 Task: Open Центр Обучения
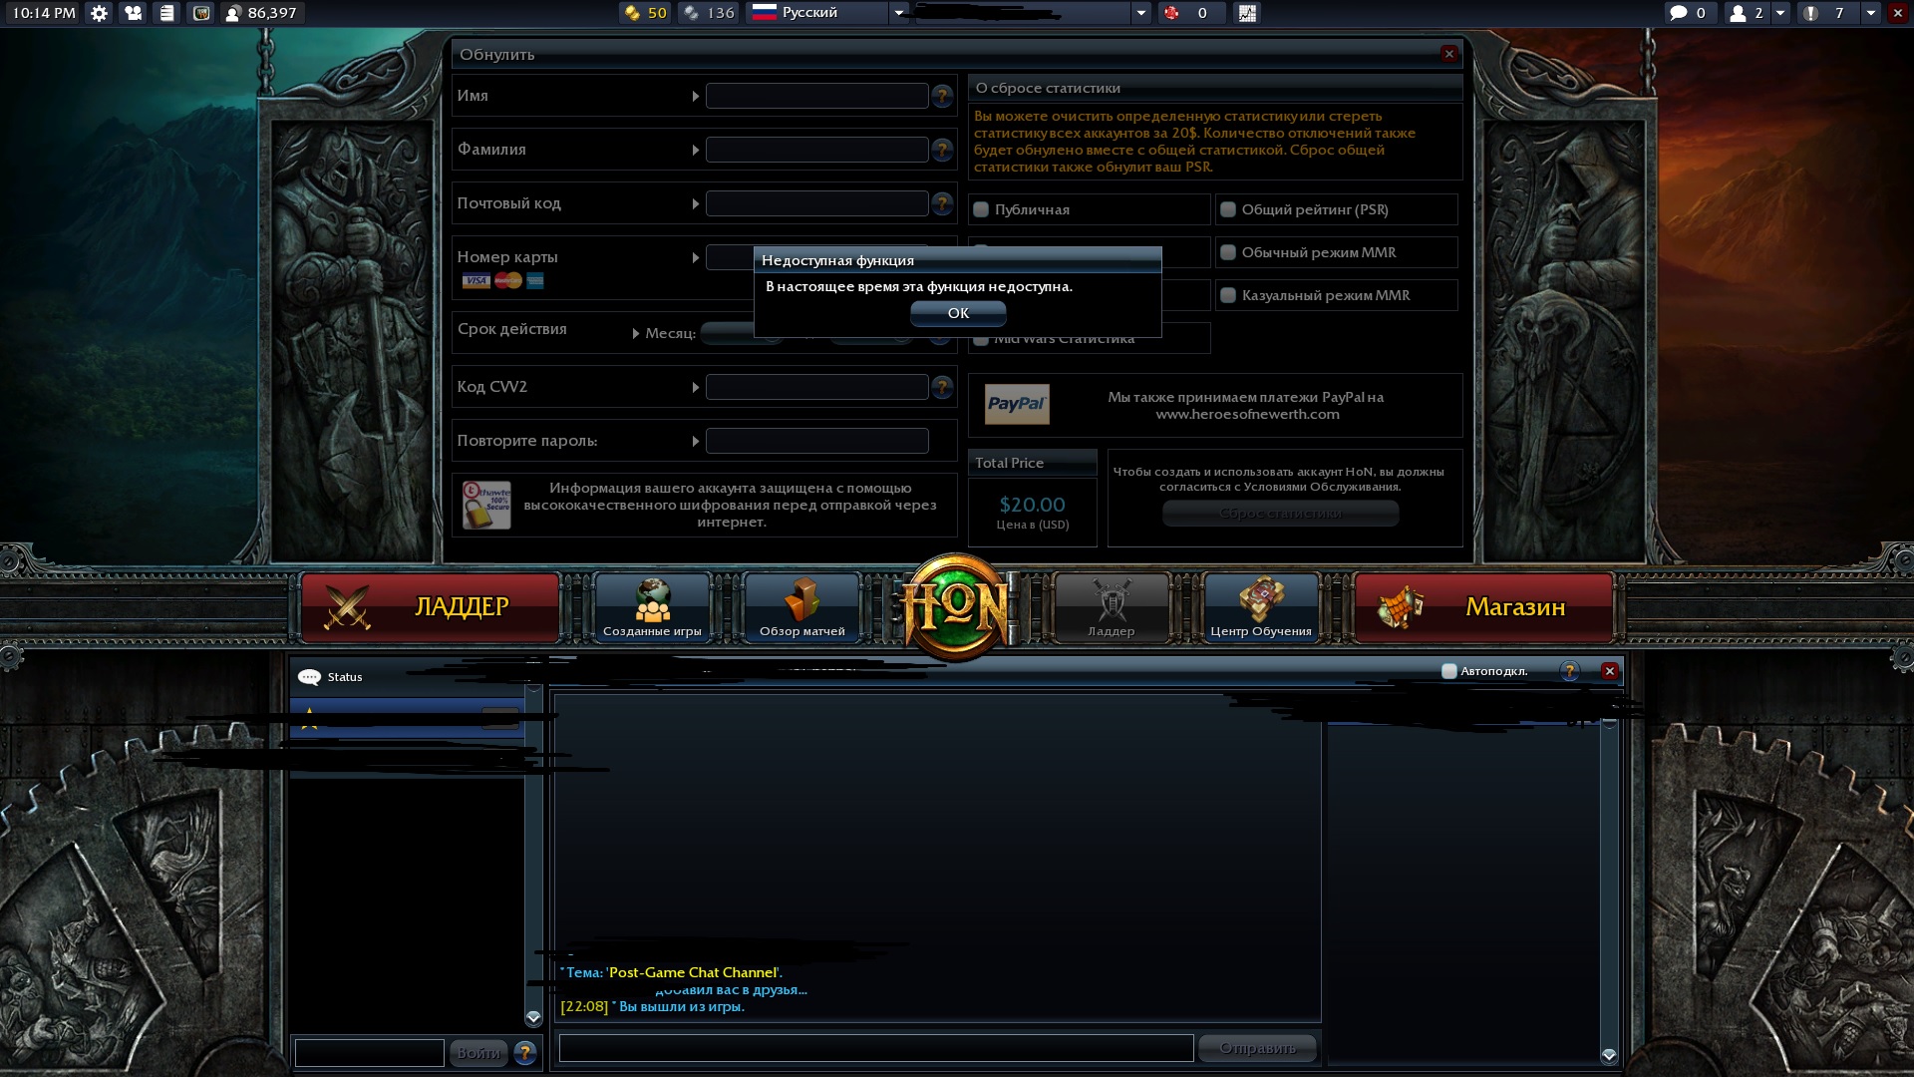tap(1261, 606)
